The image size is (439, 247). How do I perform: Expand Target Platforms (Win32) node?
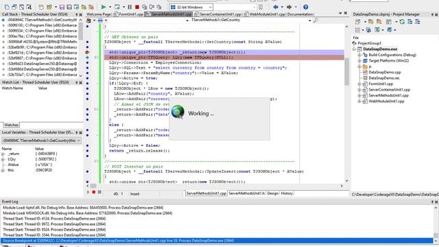[359, 61]
